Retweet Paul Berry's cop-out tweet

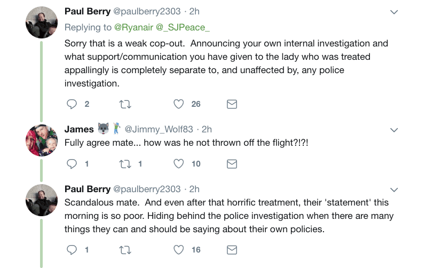click(x=125, y=104)
